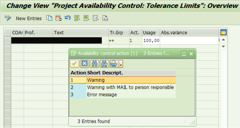Click the Delete row icon
This screenshot has height=128, width=240.
point(59,18)
